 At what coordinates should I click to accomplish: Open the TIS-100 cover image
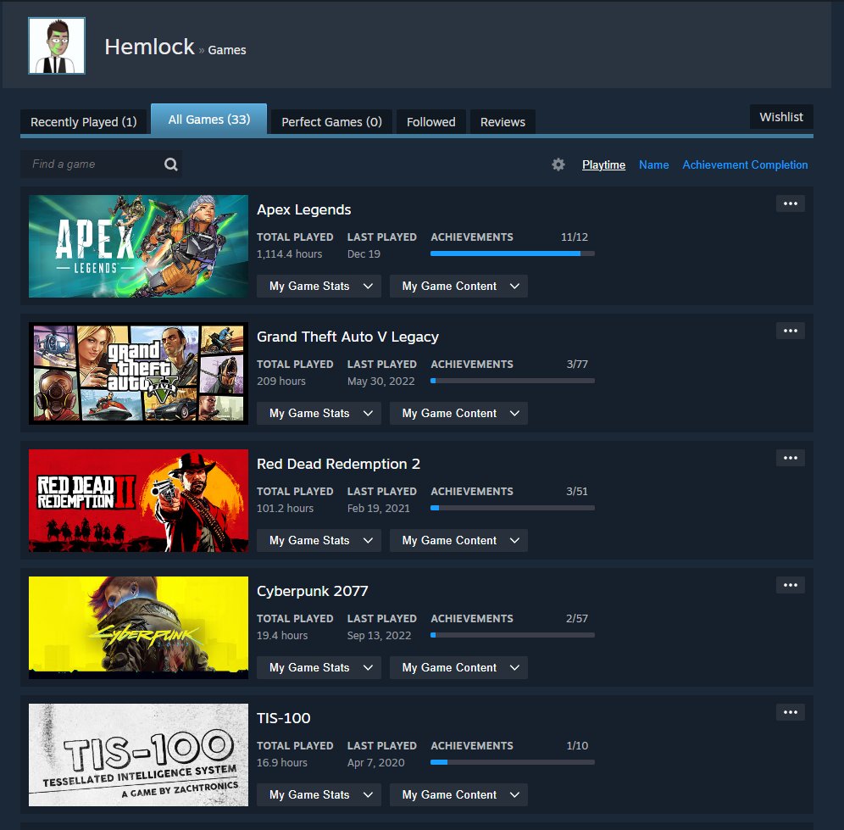coord(138,755)
